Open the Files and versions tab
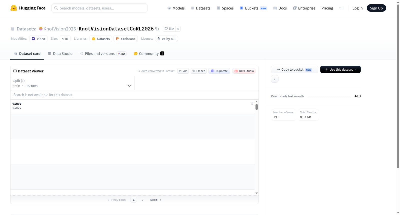Screen dimensions: 400x215 (103, 53)
